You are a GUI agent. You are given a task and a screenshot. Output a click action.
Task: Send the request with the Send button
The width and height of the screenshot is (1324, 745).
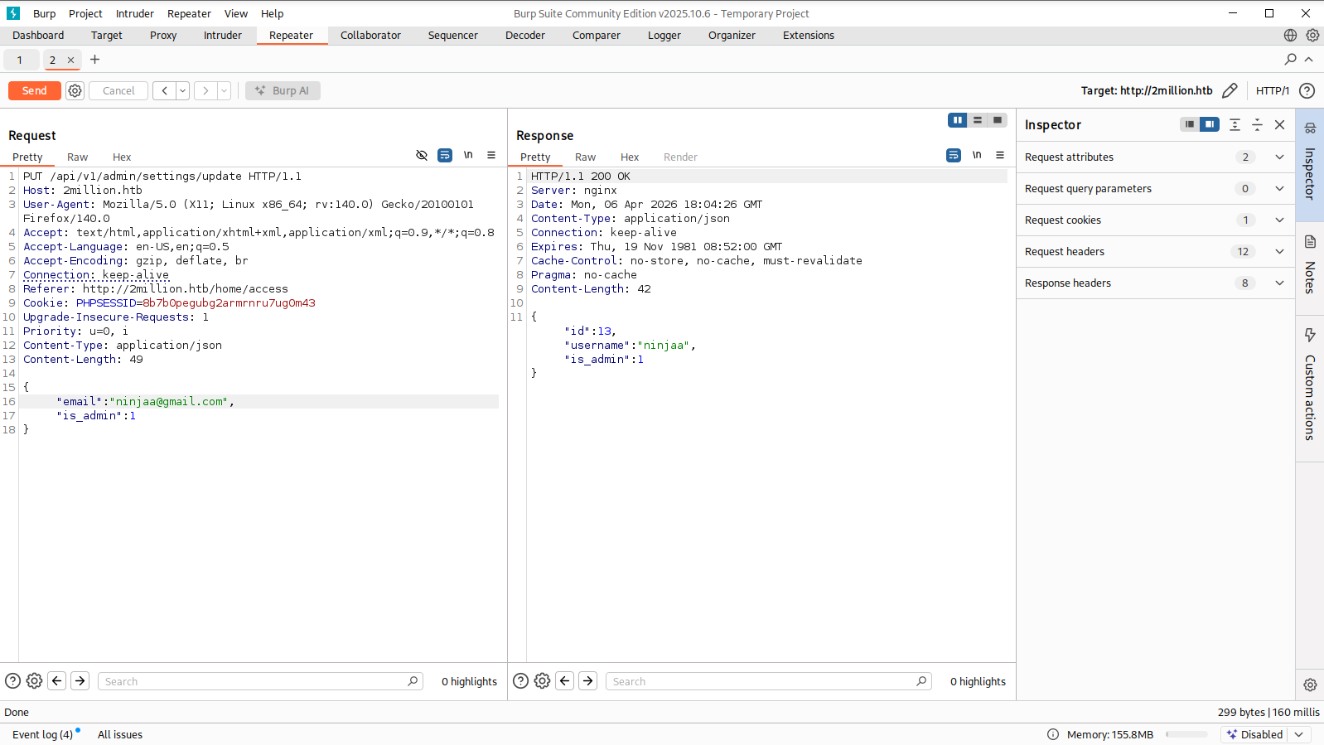click(35, 90)
